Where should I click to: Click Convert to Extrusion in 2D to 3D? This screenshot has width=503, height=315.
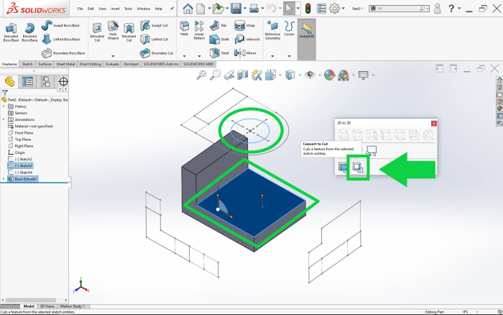(343, 167)
